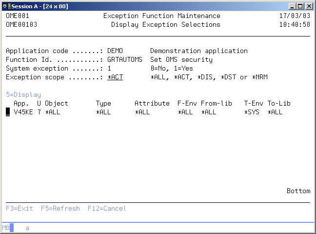Minimize the Session A window
316x234 pixels.
tap(292, 5)
